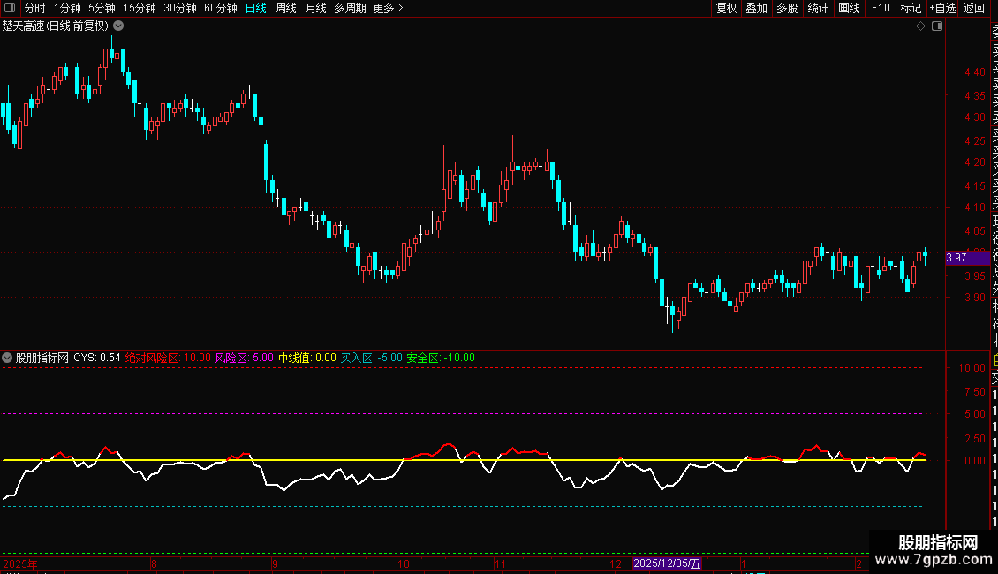The image size is (998, 574).
Task: Activate the 画线 drawing tools
Action: pos(849,8)
